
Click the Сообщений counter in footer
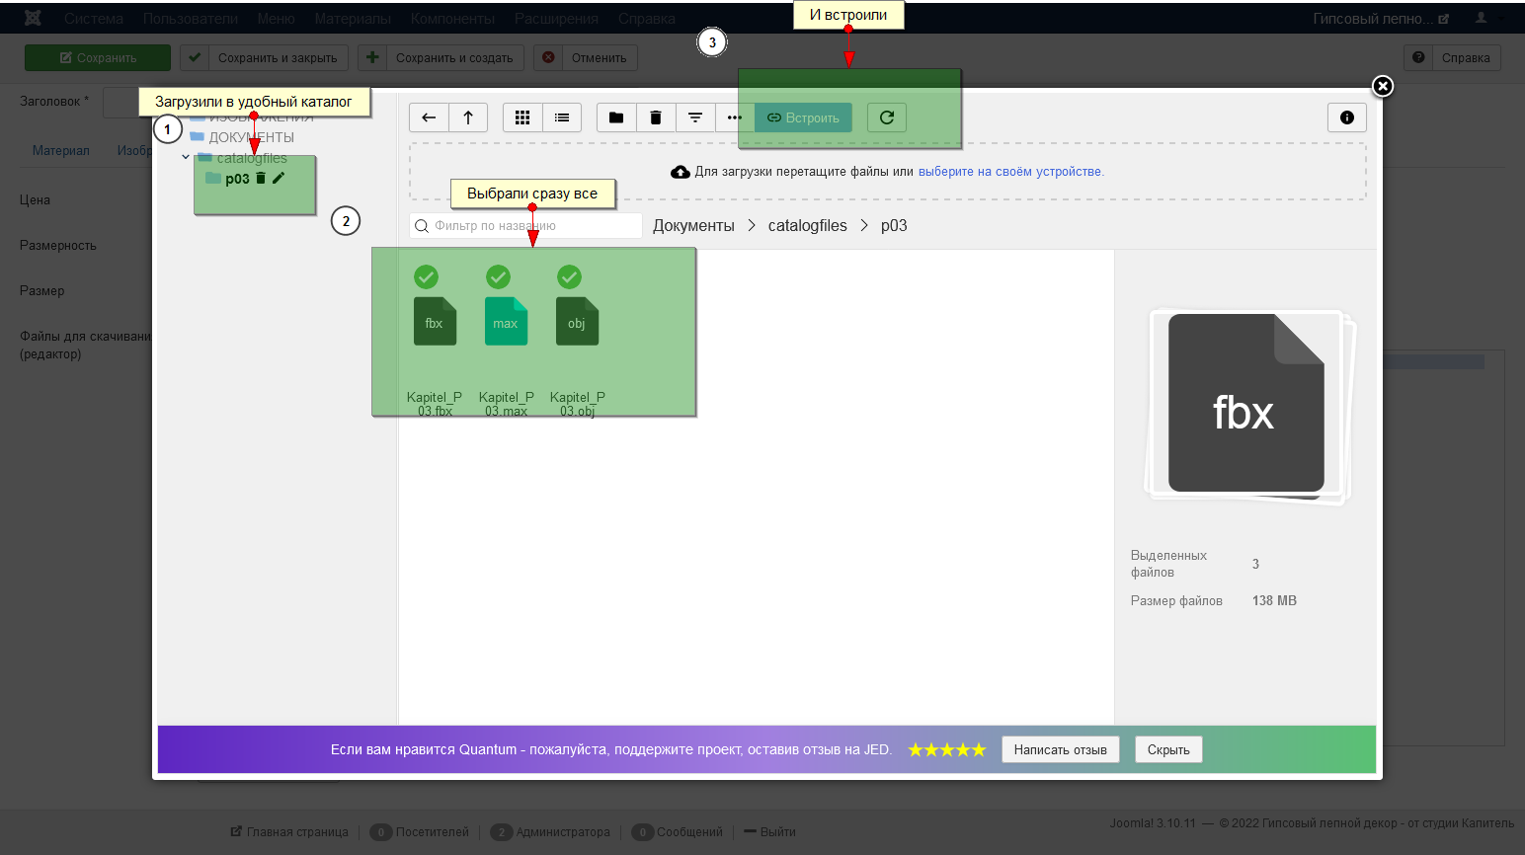tap(678, 831)
